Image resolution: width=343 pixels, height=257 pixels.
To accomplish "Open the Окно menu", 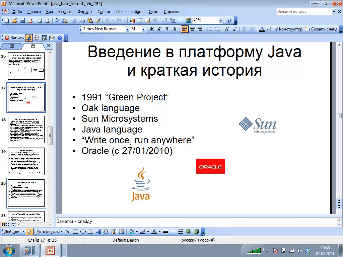I will point(153,12).
